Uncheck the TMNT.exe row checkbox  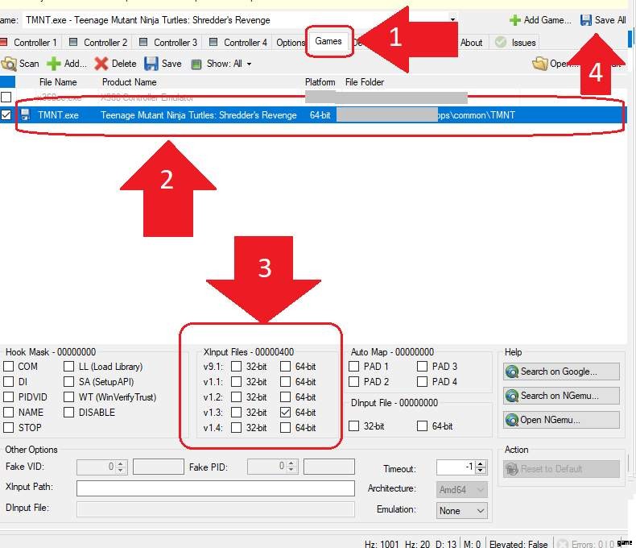coord(6,115)
